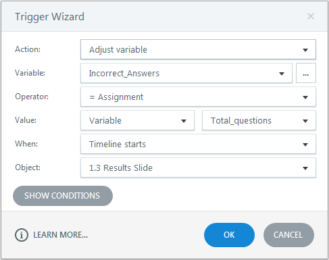Viewport: 329px width, 260px height.
Task: Close the Trigger Wizard with the X icon
Action: 311,16
